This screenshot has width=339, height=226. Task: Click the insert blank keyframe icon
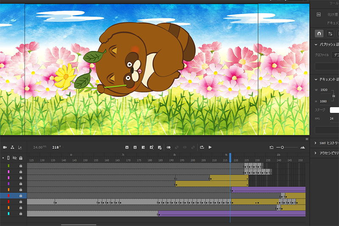click(x=135, y=147)
